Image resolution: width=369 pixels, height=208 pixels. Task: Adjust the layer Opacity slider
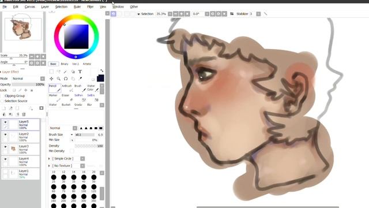pos(28,84)
